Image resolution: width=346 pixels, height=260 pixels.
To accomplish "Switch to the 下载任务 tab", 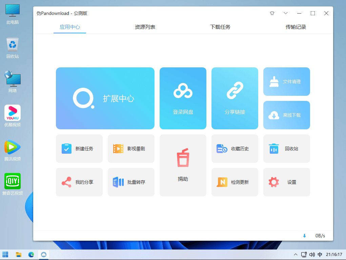I will pos(220,27).
